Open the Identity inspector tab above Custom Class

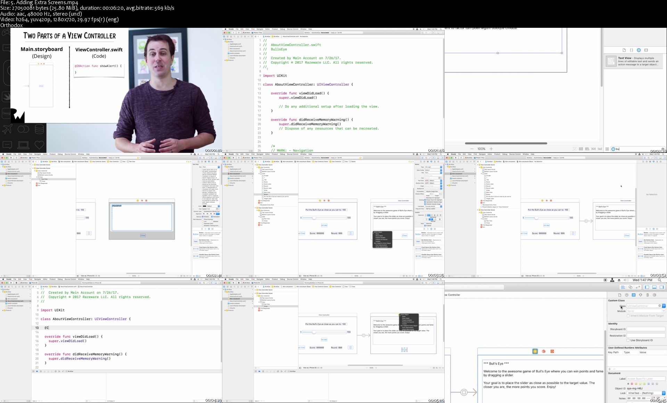(634, 295)
